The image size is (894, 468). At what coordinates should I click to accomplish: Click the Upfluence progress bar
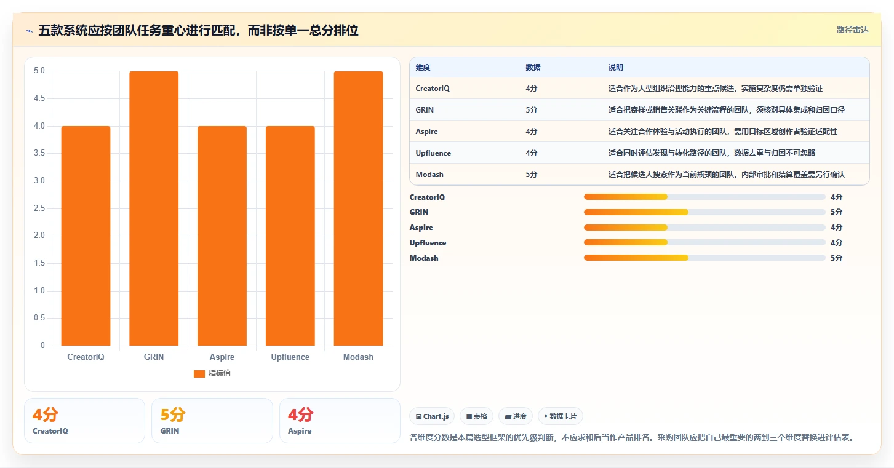pyautogui.click(x=704, y=243)
